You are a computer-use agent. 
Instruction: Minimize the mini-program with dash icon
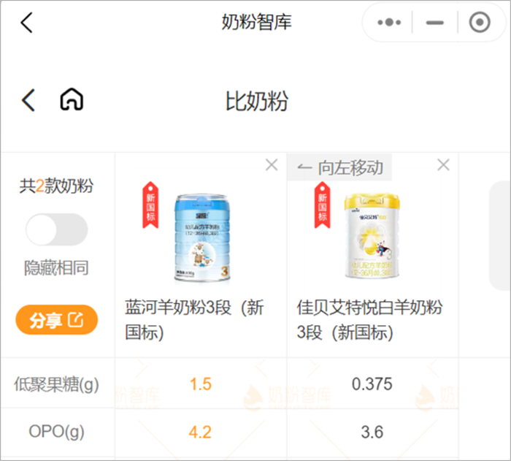[435, 23]
